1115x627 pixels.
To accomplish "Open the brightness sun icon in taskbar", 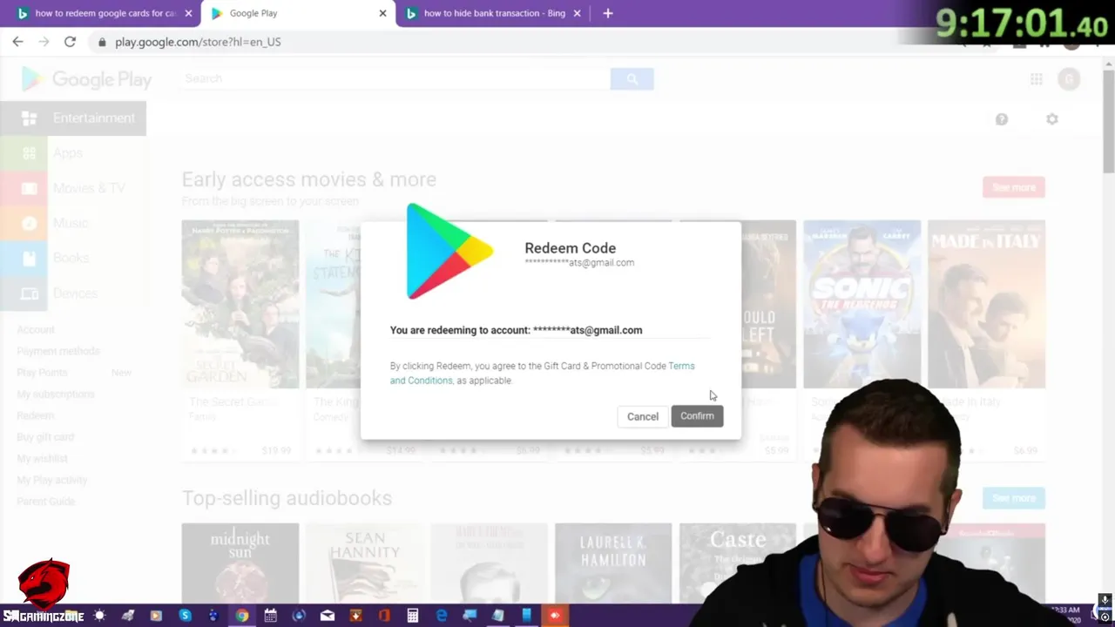I will (x=99, y=617).
